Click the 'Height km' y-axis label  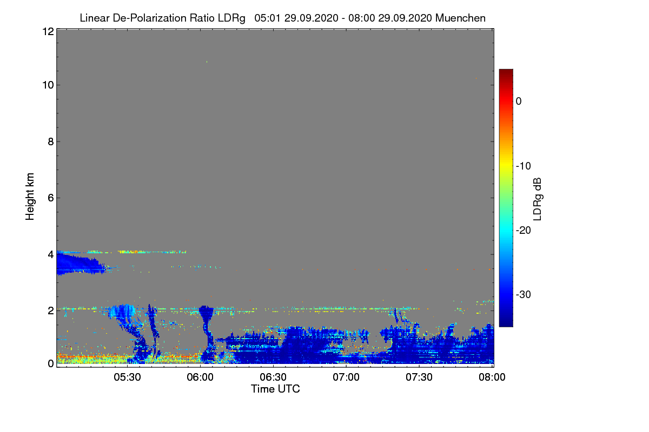pyautogui.click(x=30, y=197)
